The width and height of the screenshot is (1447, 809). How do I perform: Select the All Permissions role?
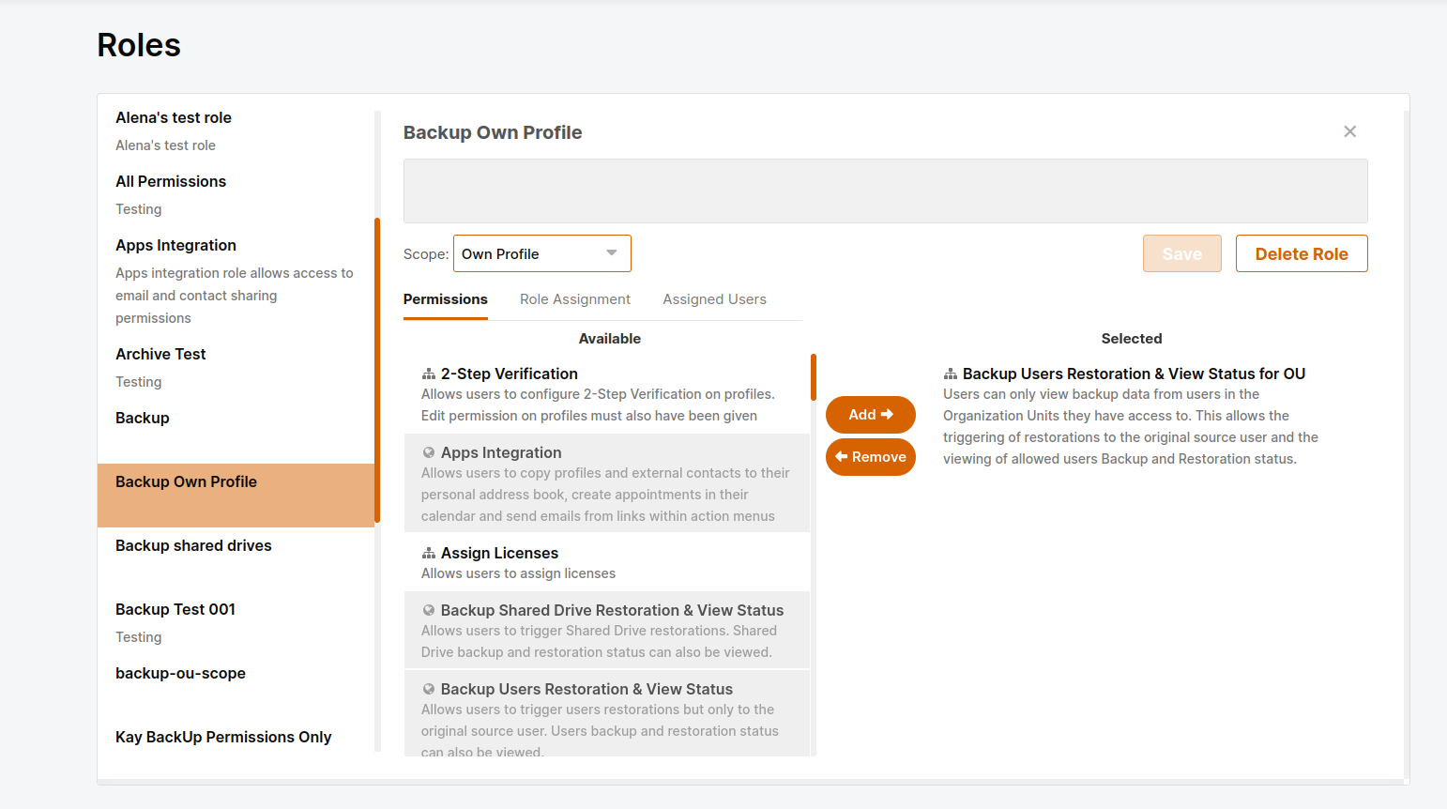pyautogui.click(x=171, y=181)
